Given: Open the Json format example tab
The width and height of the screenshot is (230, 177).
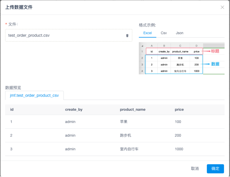Looking at the screenshot, I should [180, 33].
